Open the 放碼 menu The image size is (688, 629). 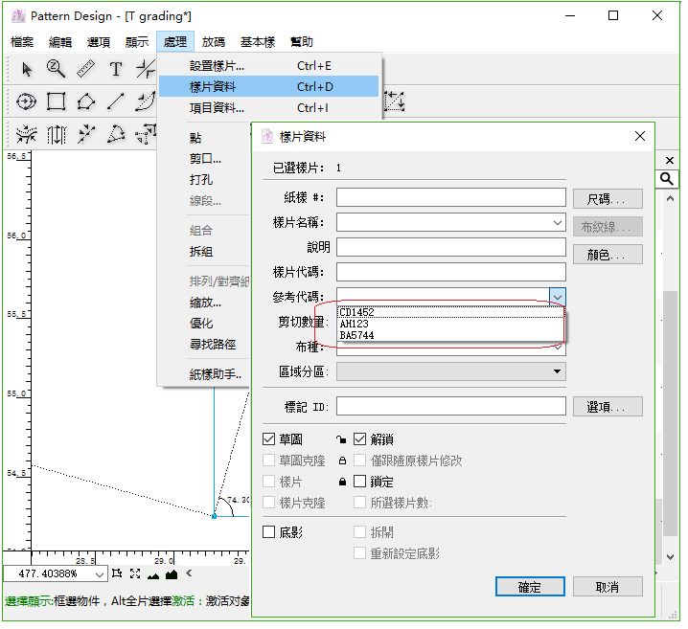point(213,42)
